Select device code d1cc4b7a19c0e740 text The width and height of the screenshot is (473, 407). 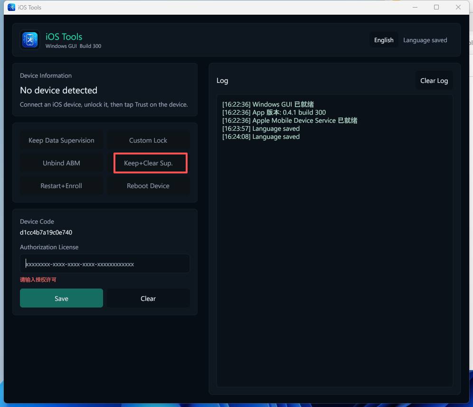[x=46, y=232]
